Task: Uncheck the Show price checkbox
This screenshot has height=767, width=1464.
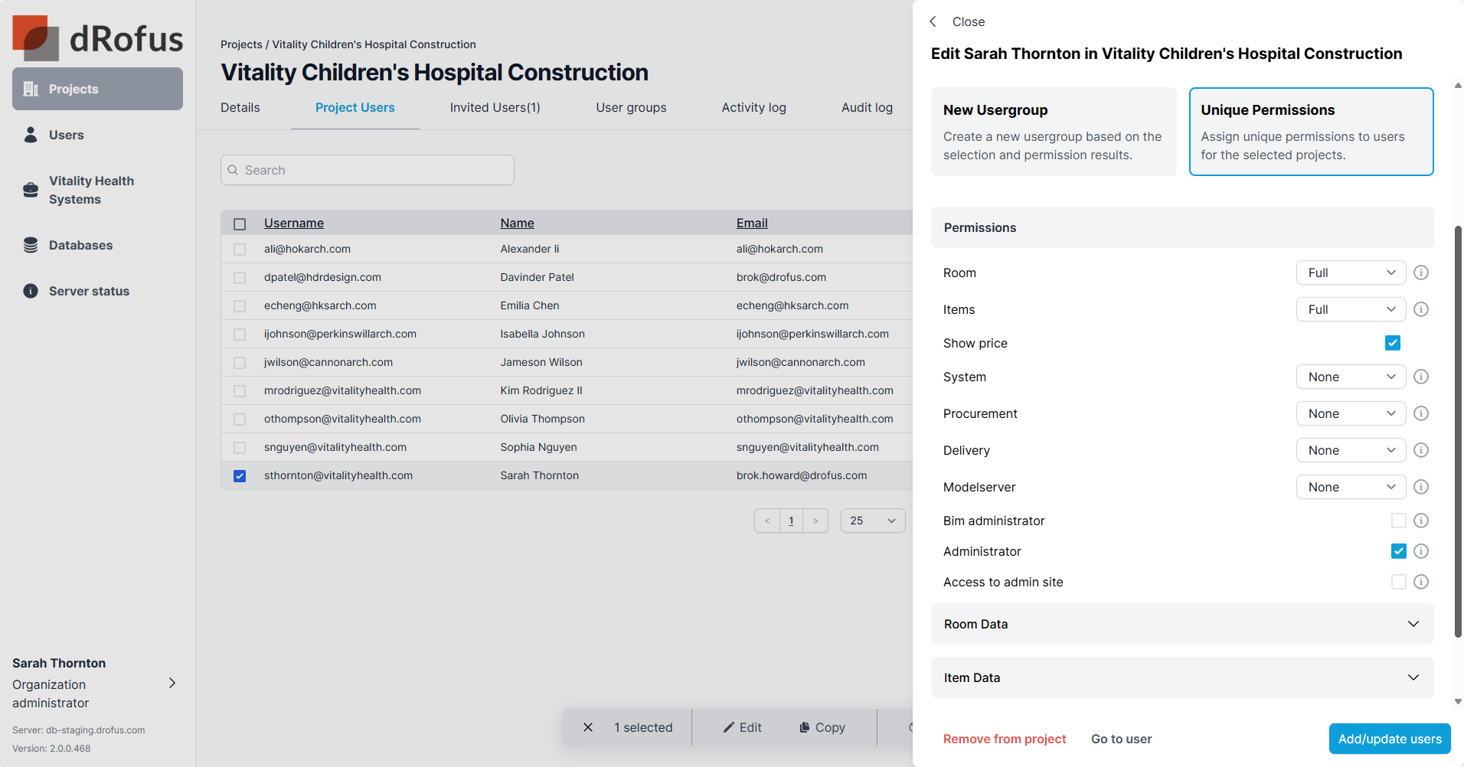Action: tap(1393, 343)
